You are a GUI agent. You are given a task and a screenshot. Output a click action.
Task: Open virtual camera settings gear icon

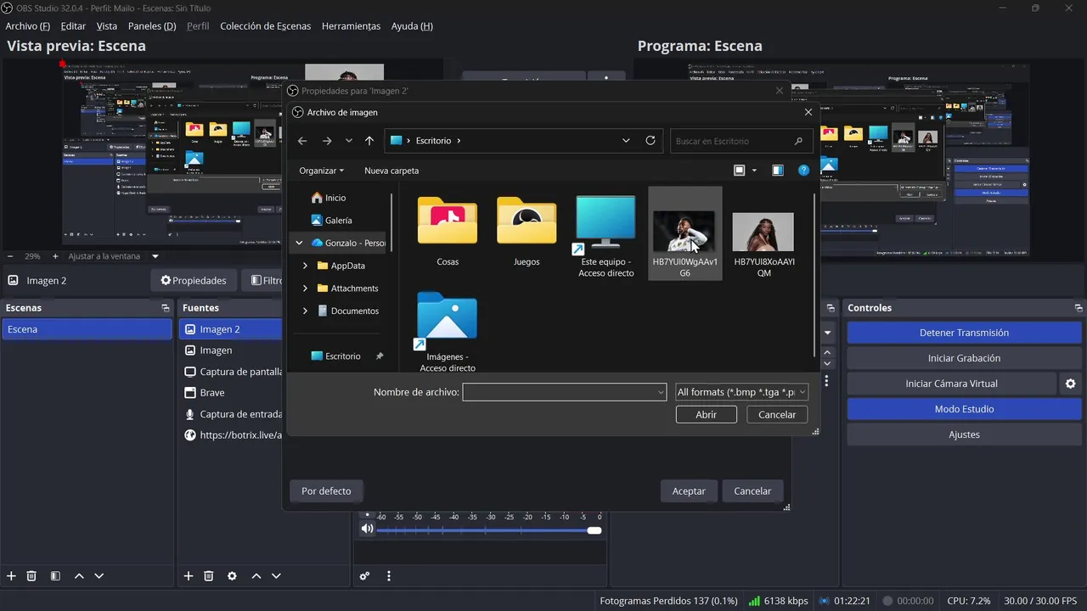click(1071, 384)
